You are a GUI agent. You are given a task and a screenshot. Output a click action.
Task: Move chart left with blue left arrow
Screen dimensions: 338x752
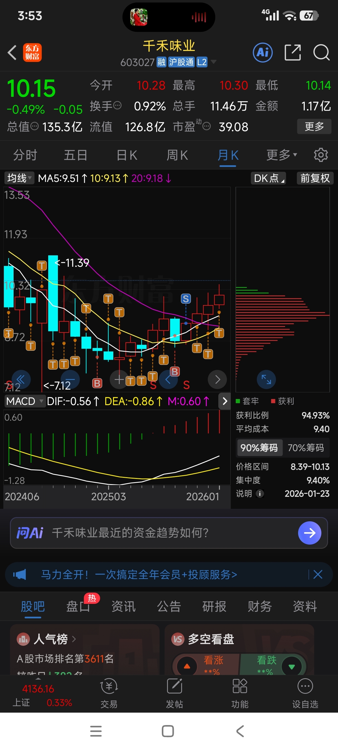168,379
